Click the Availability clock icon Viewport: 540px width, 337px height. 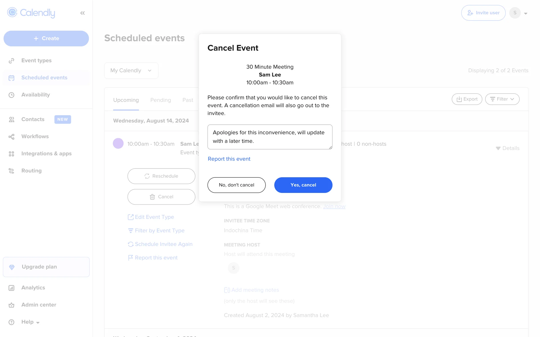click(x=12, y=95)
